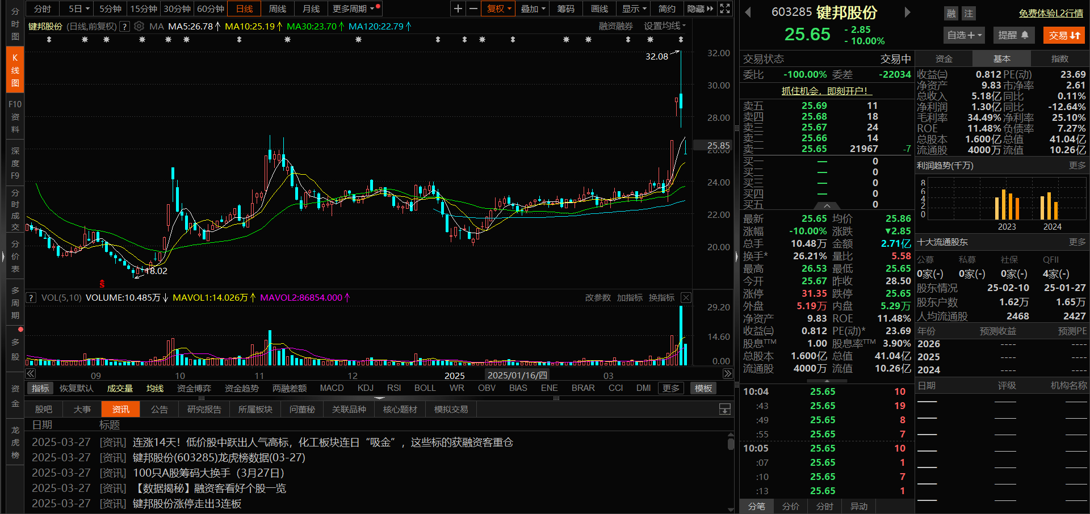The height and width of the screenshot is (514, 1090).
Task: Click the panel splitter handle below indicators
Action: [379, 398]
